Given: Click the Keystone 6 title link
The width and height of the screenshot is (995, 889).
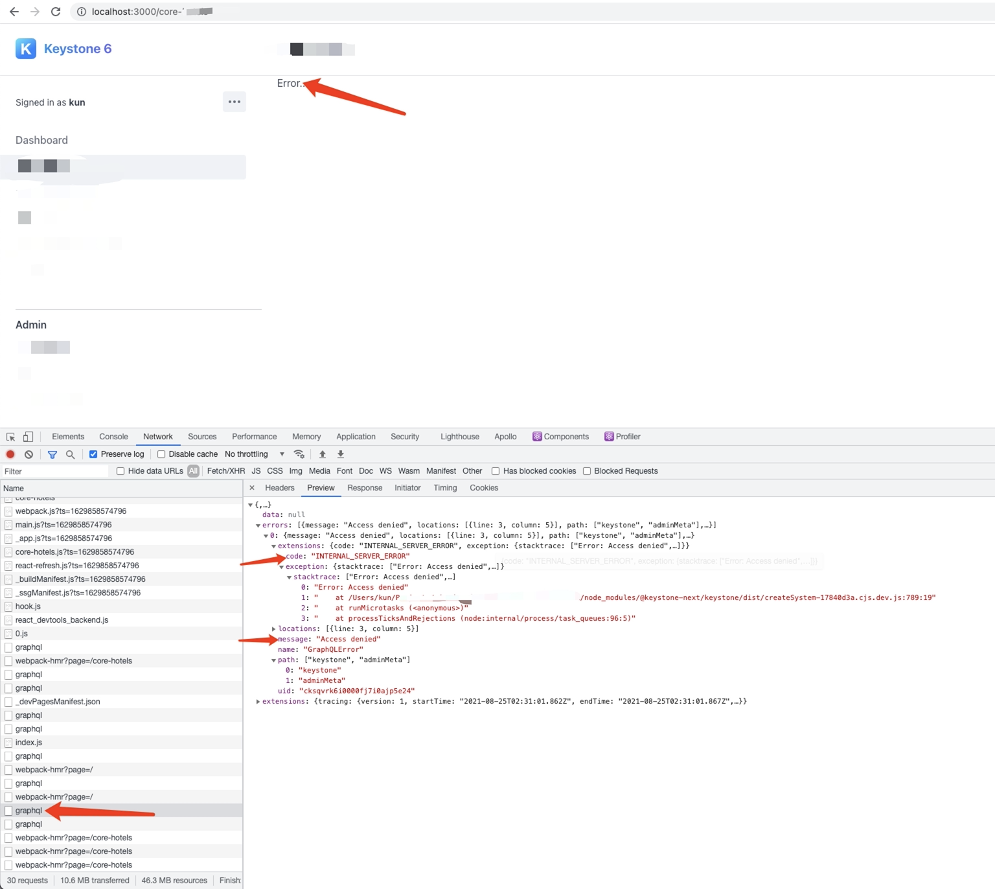Looking at the screenshot, I should (78, 49).
